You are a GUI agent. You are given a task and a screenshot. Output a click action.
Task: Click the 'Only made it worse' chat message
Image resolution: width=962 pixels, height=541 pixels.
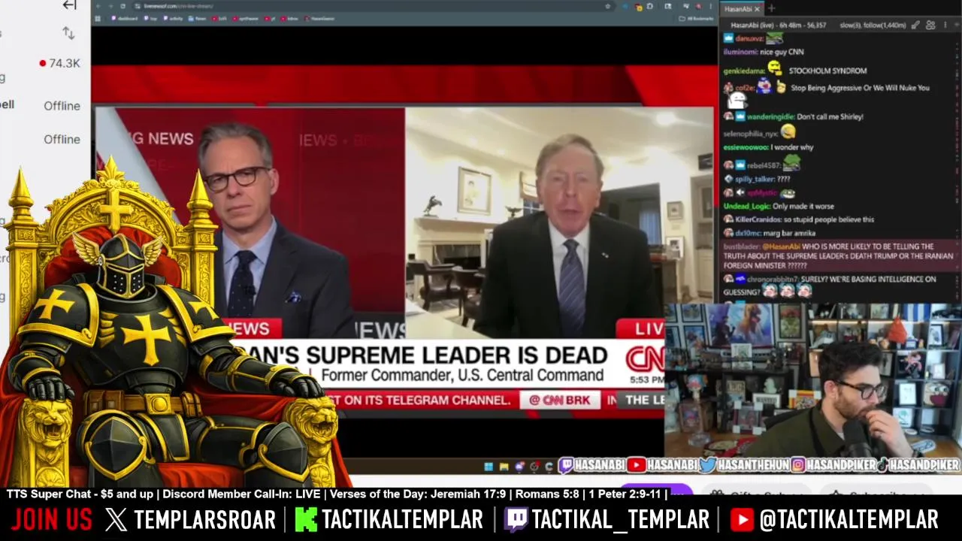[803, 206]
